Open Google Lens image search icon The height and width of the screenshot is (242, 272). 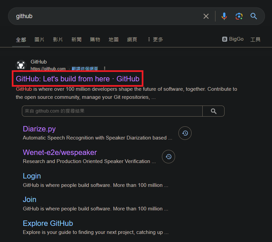(x=239, y=16)
